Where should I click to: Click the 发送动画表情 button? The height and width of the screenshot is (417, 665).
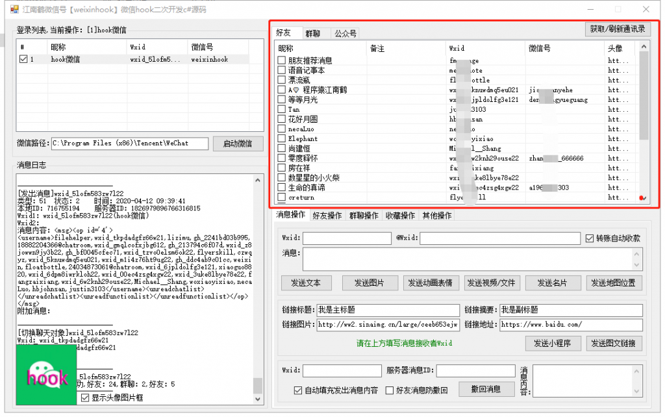[x=431, y=283]
